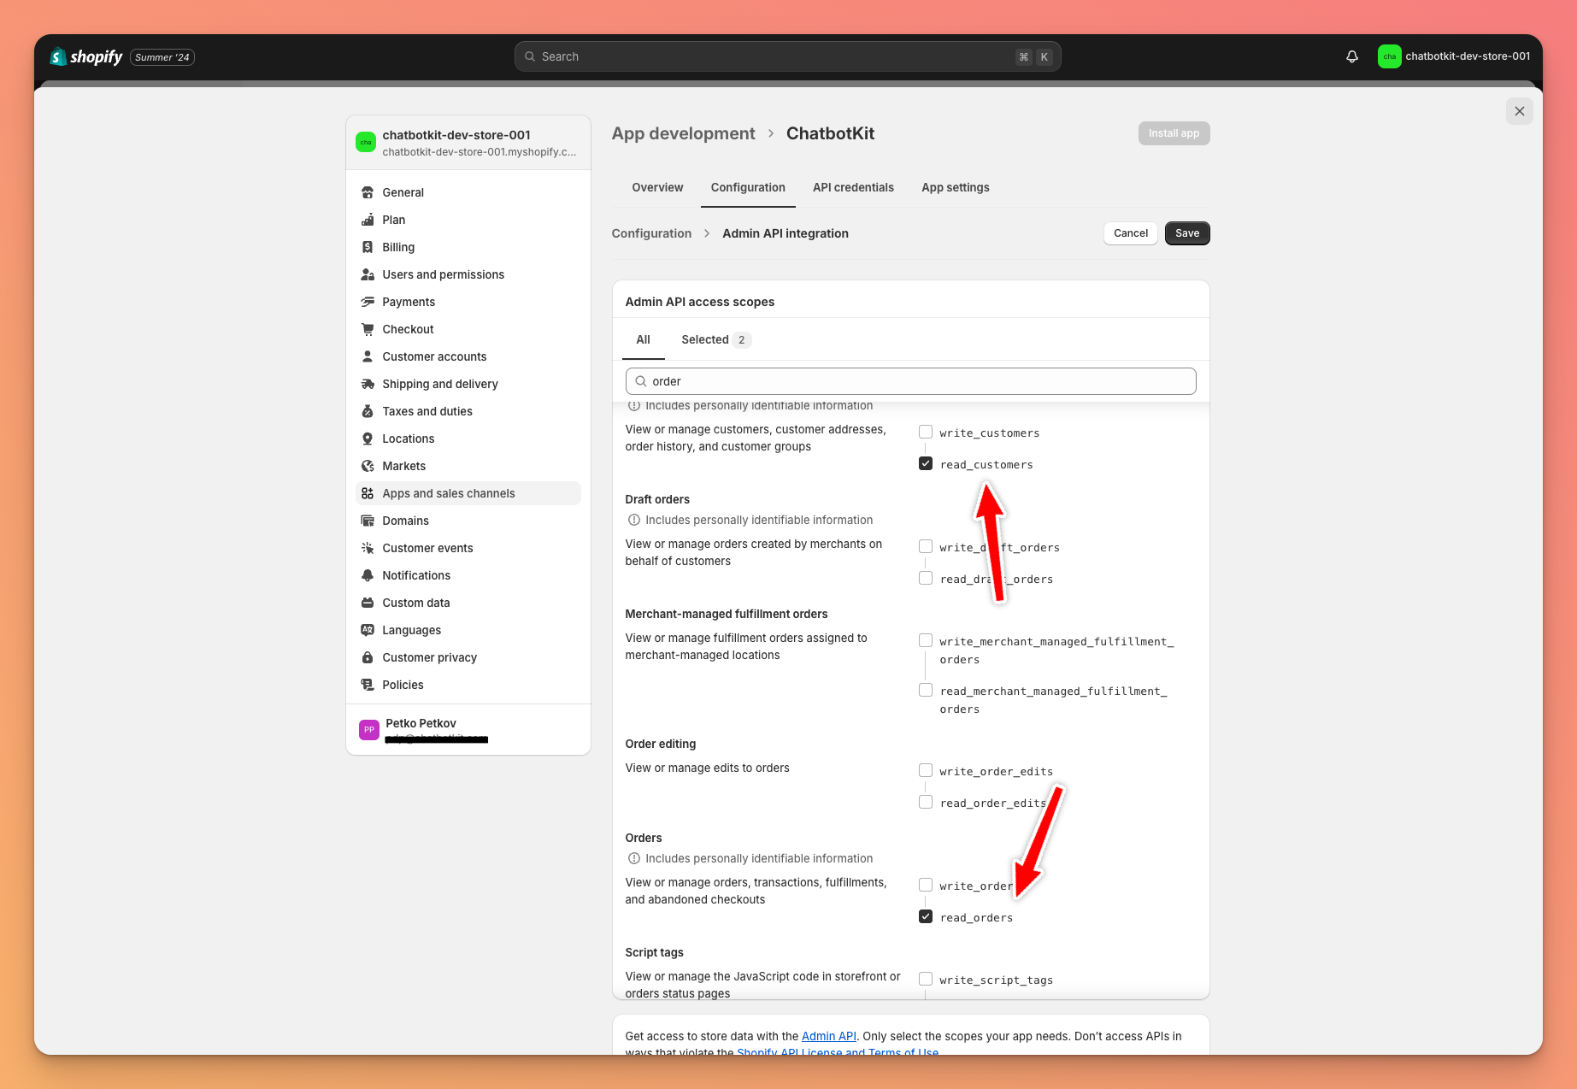This screenshot has width=1577, height=1089.
Task: Click the Customer accounts person icon
Action: tap(368, 356)
